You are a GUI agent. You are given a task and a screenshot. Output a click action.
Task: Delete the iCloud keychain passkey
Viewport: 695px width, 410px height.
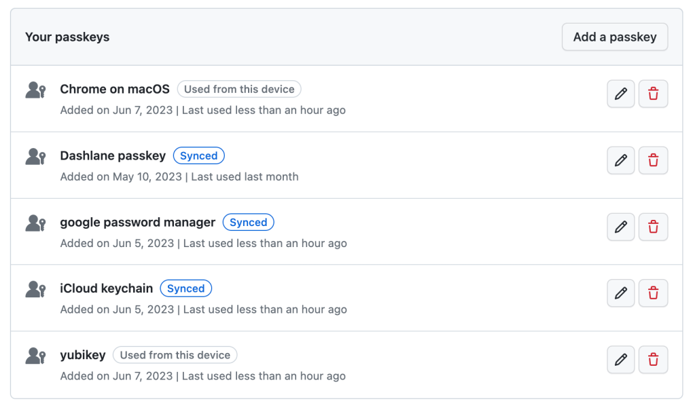[x=653, y=293]
